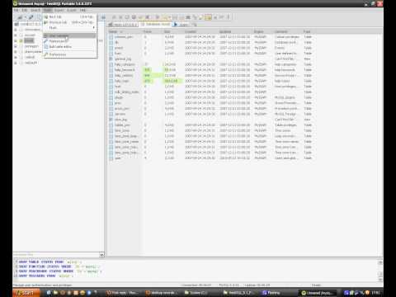Click the SQL log scrollbar up arrow
The width and height of the screenshot is (396, 297).
380,262
